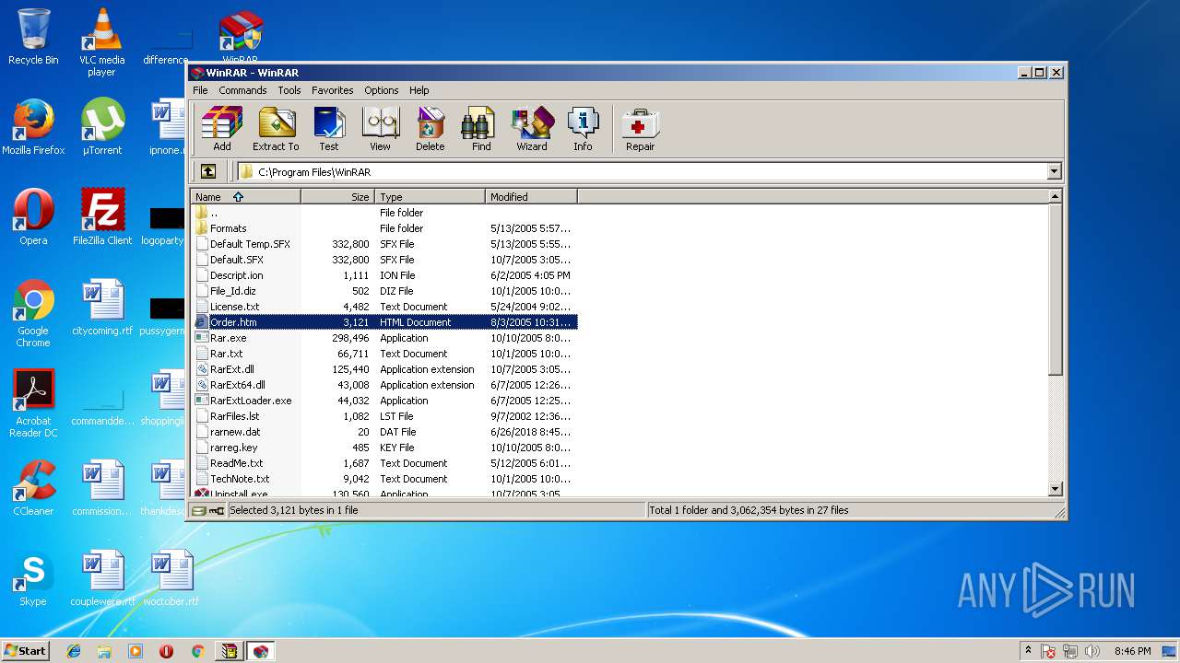Click file list scrollbar up arrow

[1055, 196]
